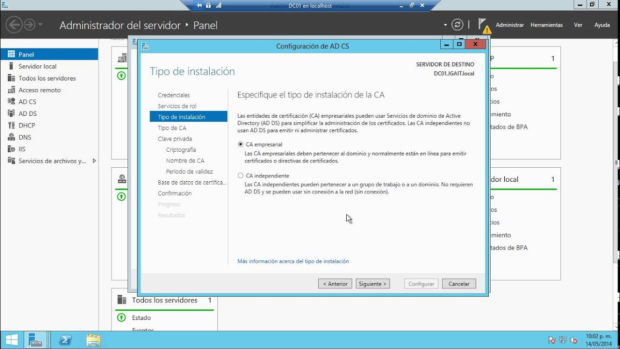Click the green Estado arrow in Todos los servidores
Viewport: 620px width, 349px height.
(x=122, y=317)
